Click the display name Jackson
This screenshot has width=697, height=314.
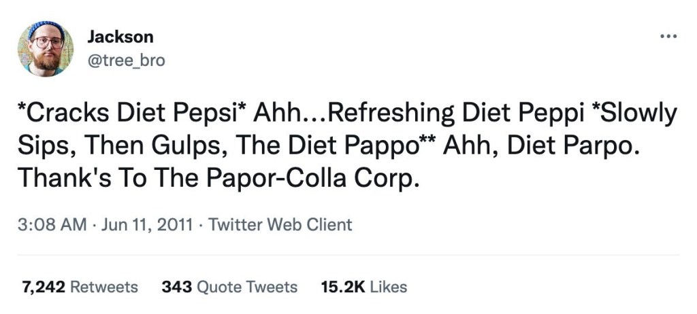[x=120, y=37]
